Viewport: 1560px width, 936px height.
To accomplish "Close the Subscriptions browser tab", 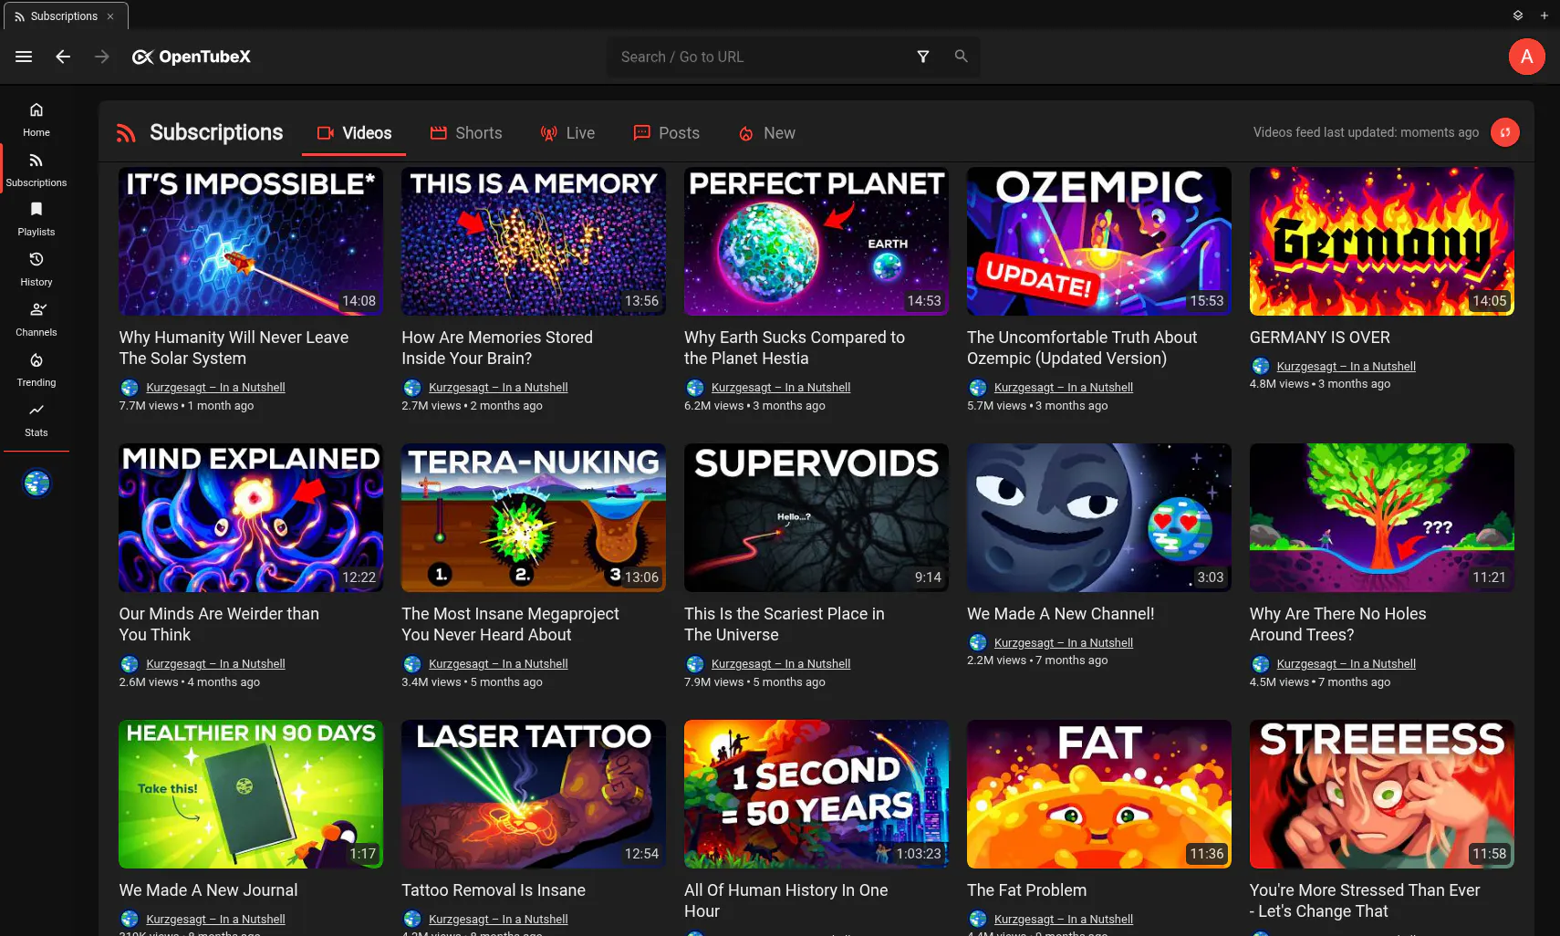I will click(110, 16).
